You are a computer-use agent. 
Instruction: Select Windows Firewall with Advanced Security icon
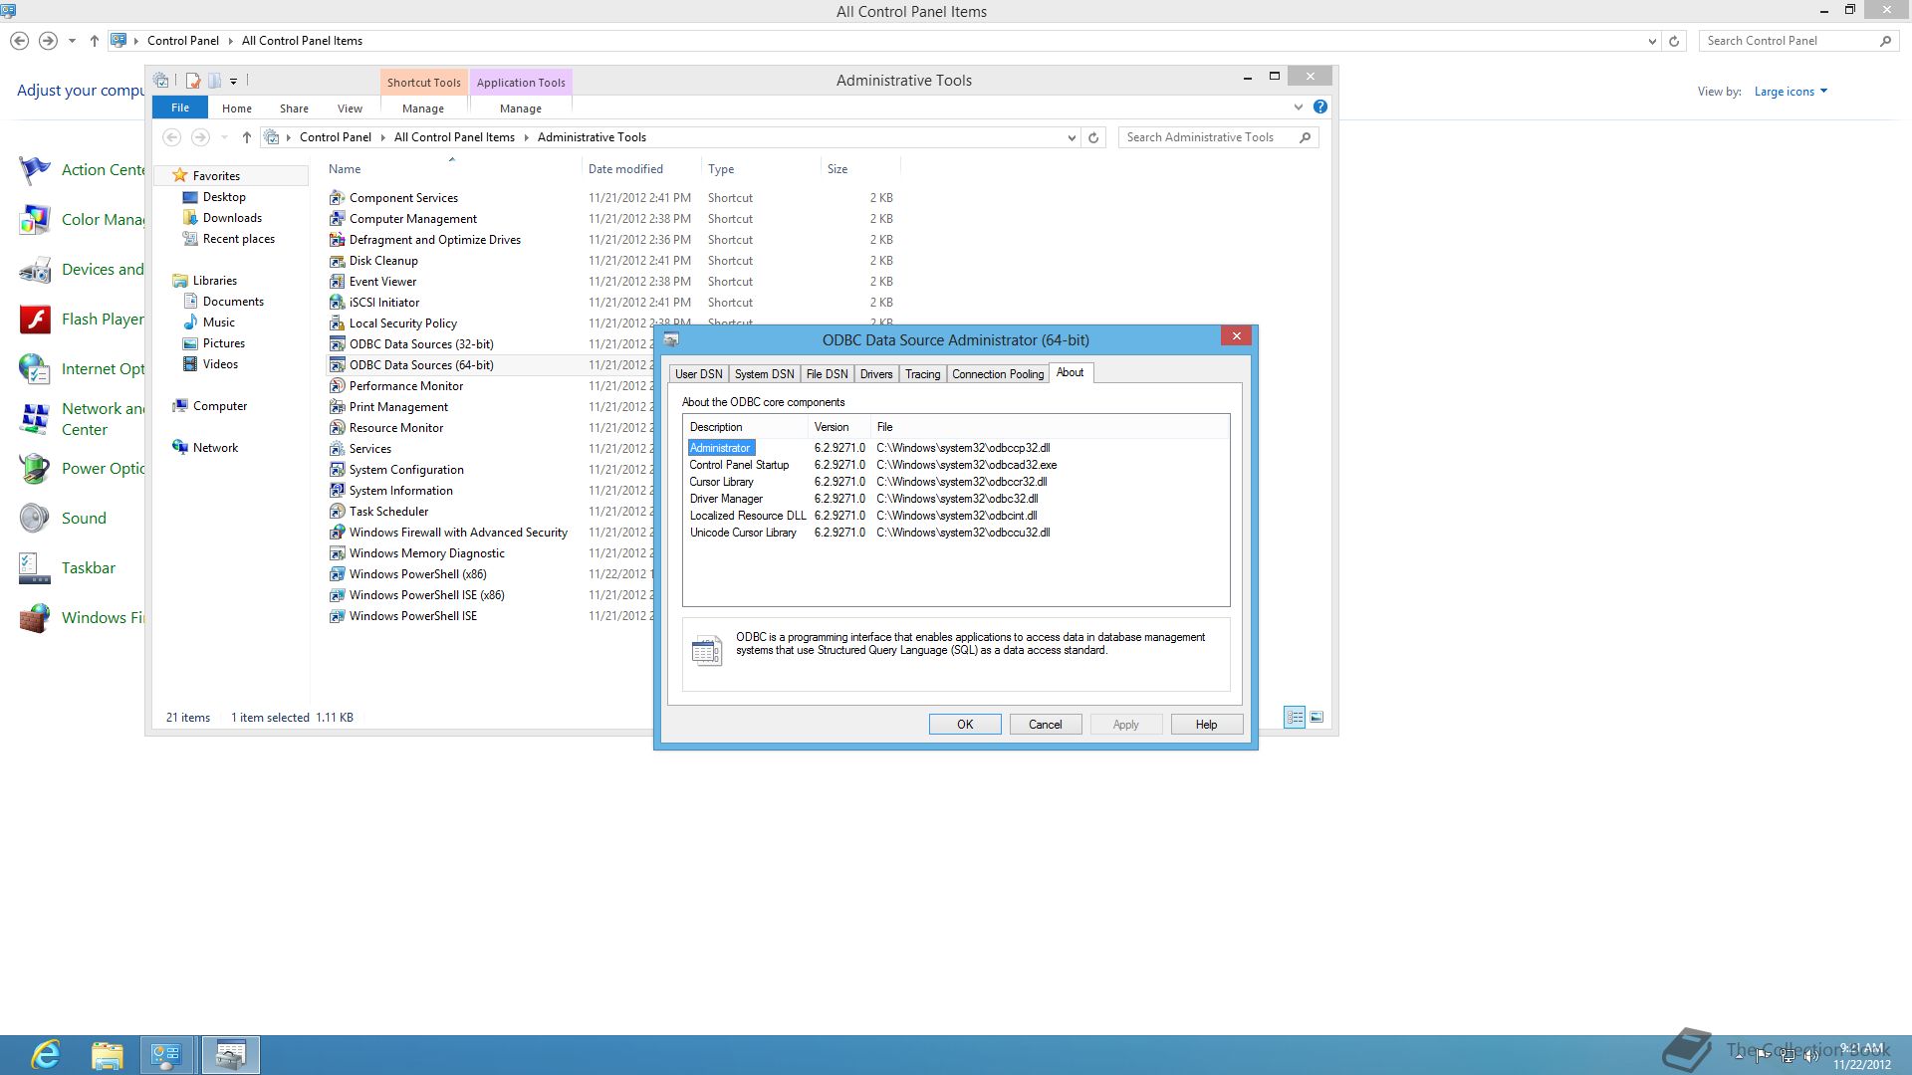click(337, 533)
